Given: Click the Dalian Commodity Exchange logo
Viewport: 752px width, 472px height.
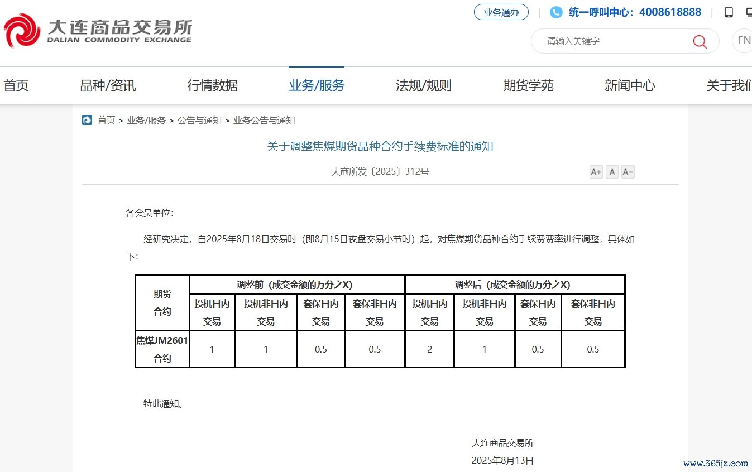Looking at the screenshot, I should (98, 31).
